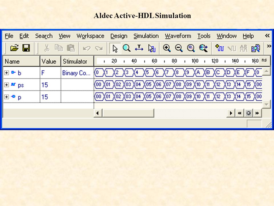The height and width of the screenshot is (206, 274).
Task: Add signals with the plus-waveform icon
Action: coord(219,48)
